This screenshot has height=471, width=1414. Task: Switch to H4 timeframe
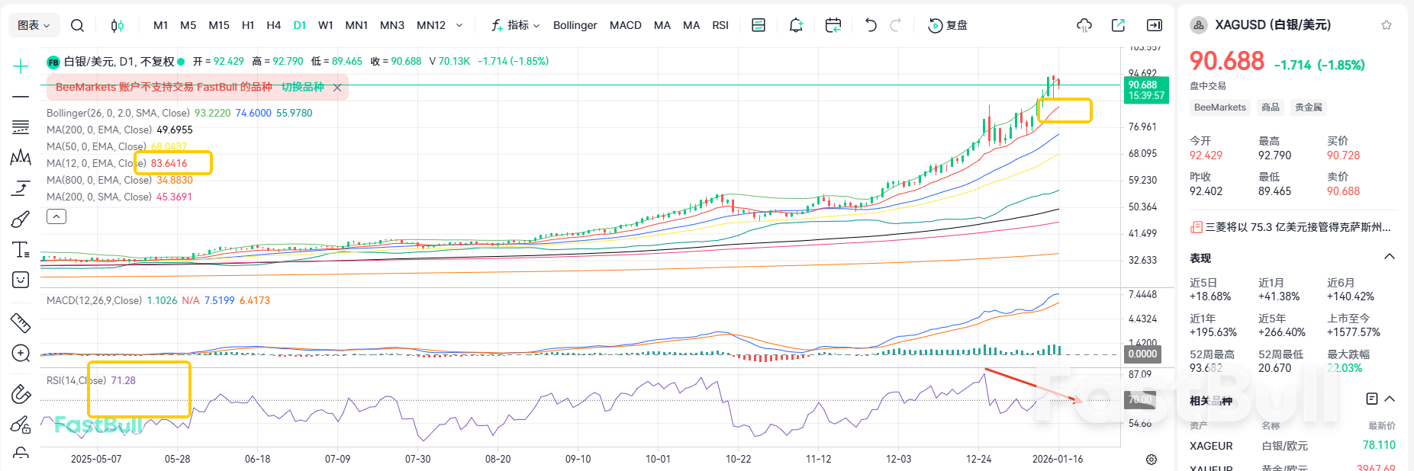pyautogui.click(x=273, y=25)
